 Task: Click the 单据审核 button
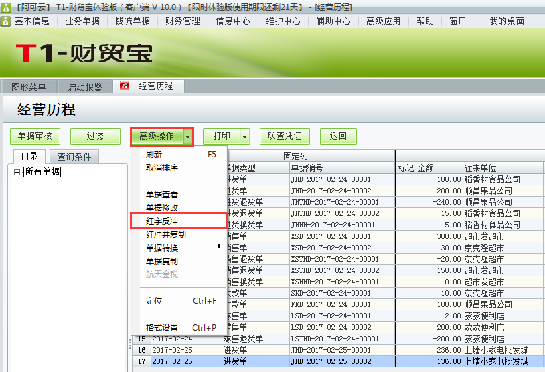(35, 136)
